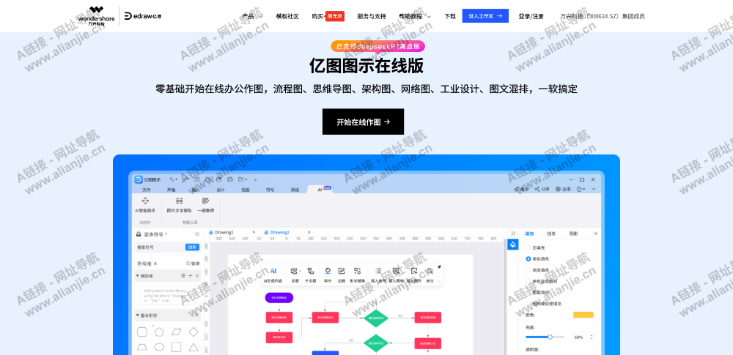This screenshot has width=733, height=355.
Task: Click the undo arrow in app title bar
Action: click(172, 179)
